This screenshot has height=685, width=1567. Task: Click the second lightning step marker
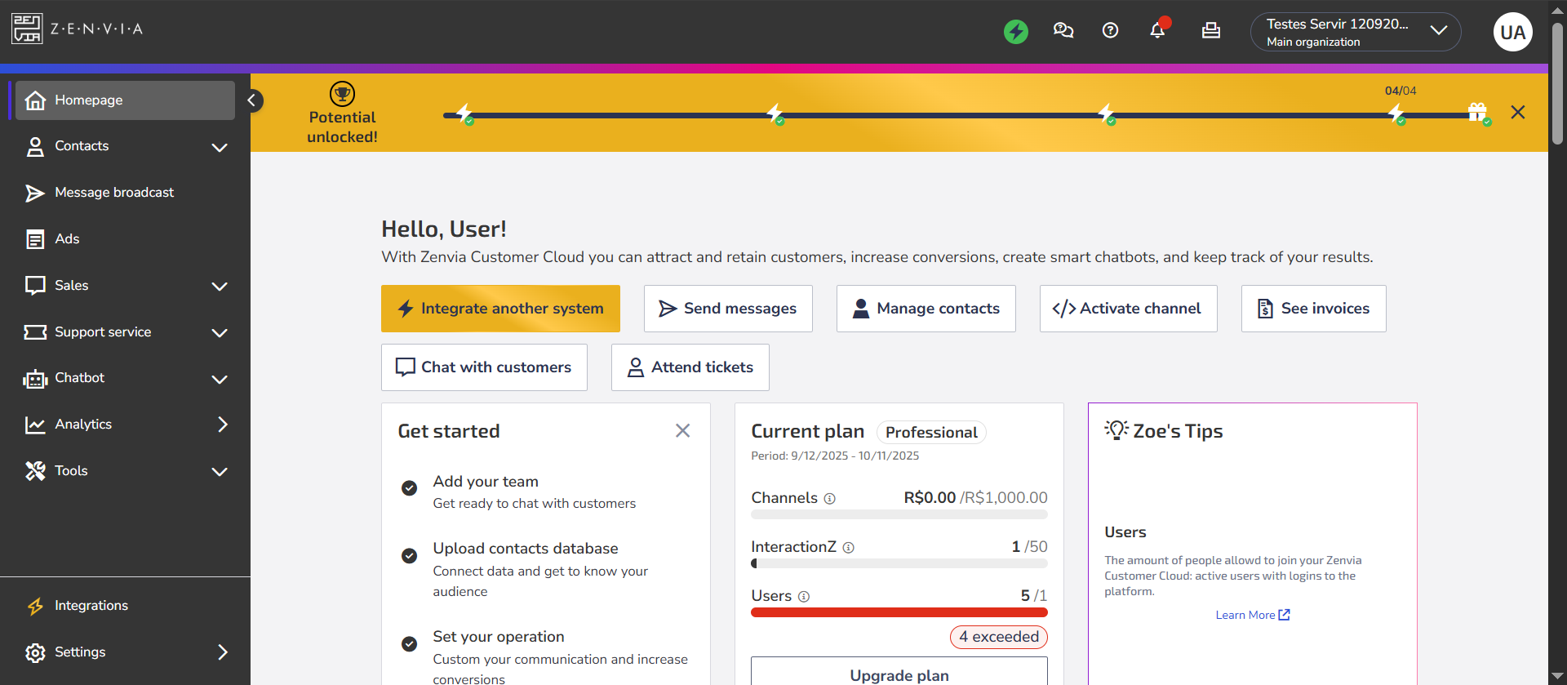[775, 113]
